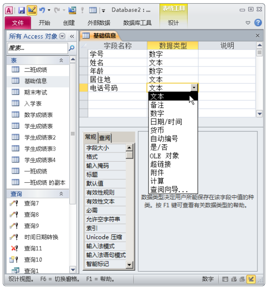Select the 设计 table tools tab

tap(173, 23)
